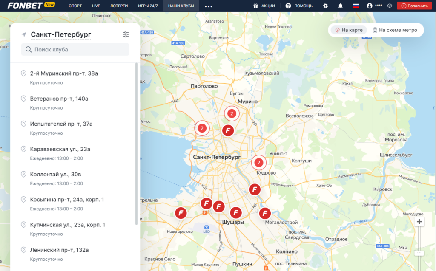
Task: Switch to На карте map view
Action: click(x=349, y=30)
